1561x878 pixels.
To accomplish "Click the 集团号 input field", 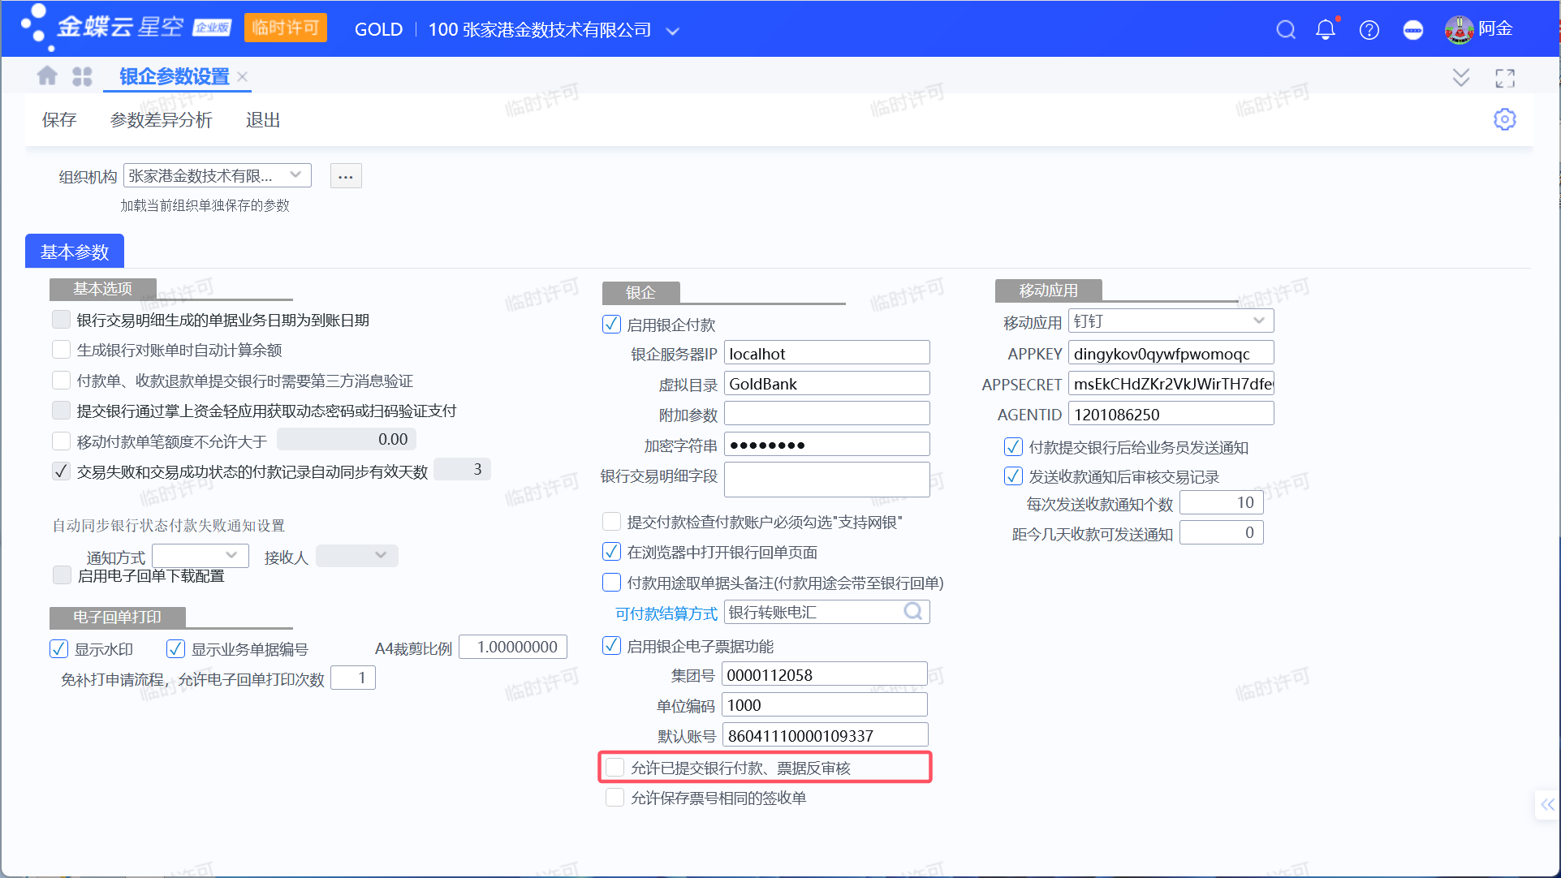I will 825,674.
